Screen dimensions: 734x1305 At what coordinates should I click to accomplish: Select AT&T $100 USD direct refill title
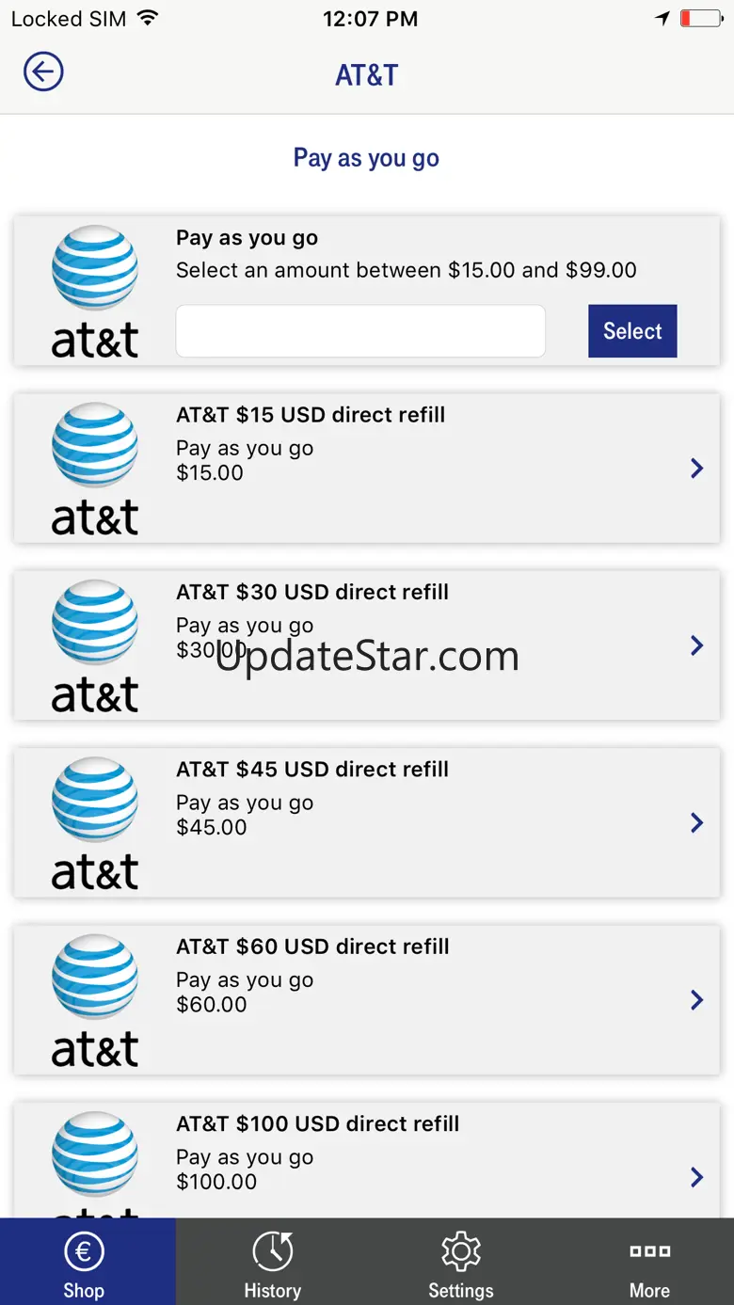click(317, 1123)
